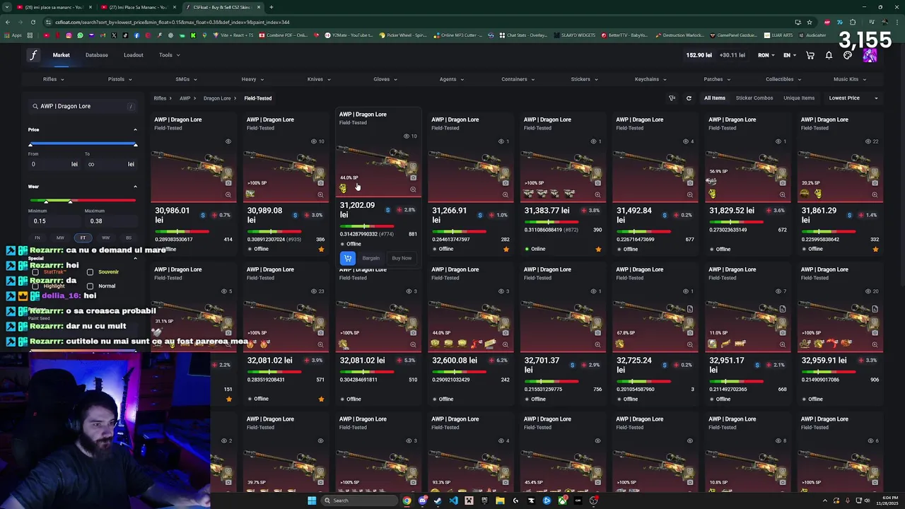Screen dimensions: 905x509
Task: Toggle the FT wear filter
Action: point(83,238)
